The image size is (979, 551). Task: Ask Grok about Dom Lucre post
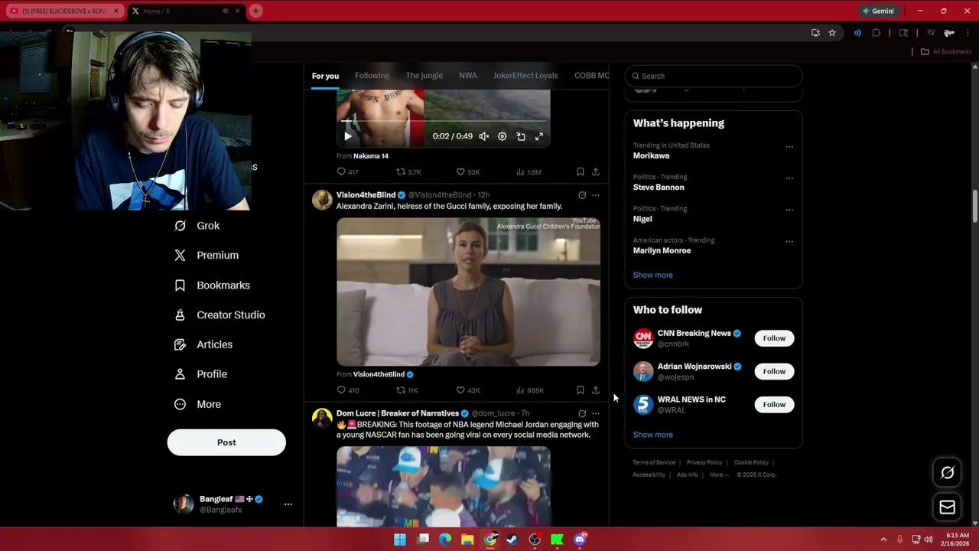click(x=582, y=413)
